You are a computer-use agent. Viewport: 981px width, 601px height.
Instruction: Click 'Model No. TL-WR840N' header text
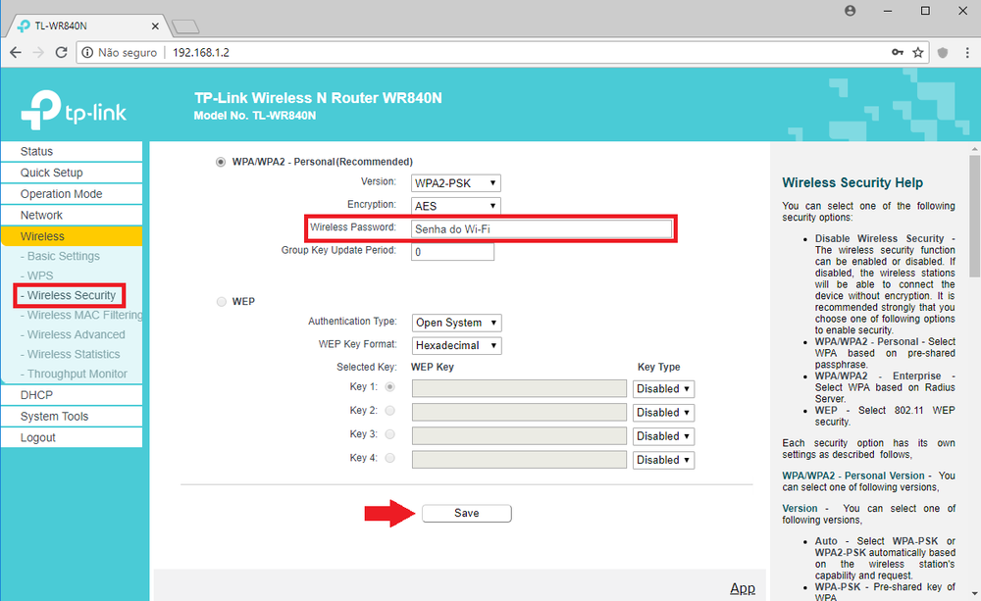pos(255,116)
